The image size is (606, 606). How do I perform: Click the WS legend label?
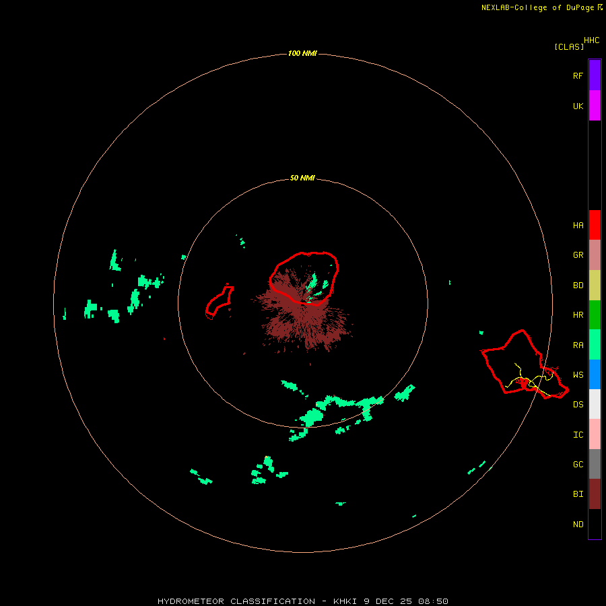pos(578,375)
